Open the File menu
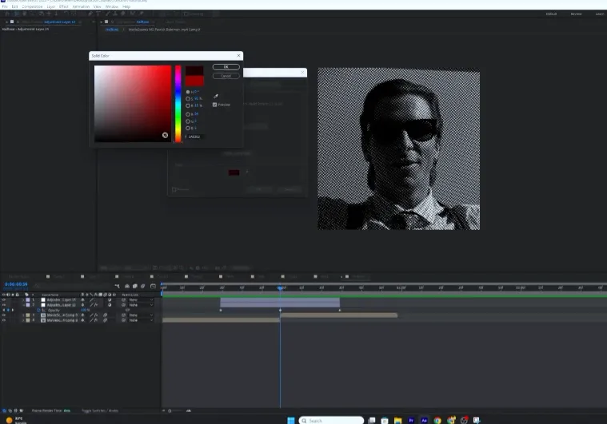 pyautogui.click(x=5, y=6)
